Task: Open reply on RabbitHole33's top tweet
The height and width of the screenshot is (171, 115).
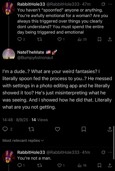Action: coord(21,39)
